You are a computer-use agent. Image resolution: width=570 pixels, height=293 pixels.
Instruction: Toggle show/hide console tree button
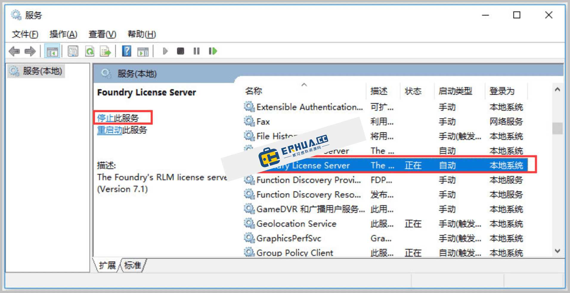(x=52, y=51)
